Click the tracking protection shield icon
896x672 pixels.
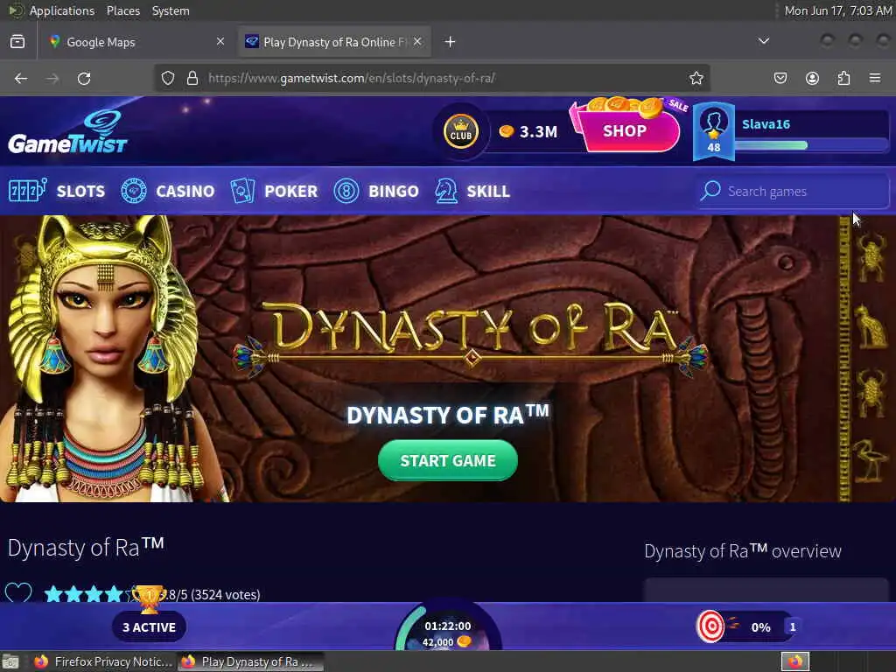click(167, 78)
